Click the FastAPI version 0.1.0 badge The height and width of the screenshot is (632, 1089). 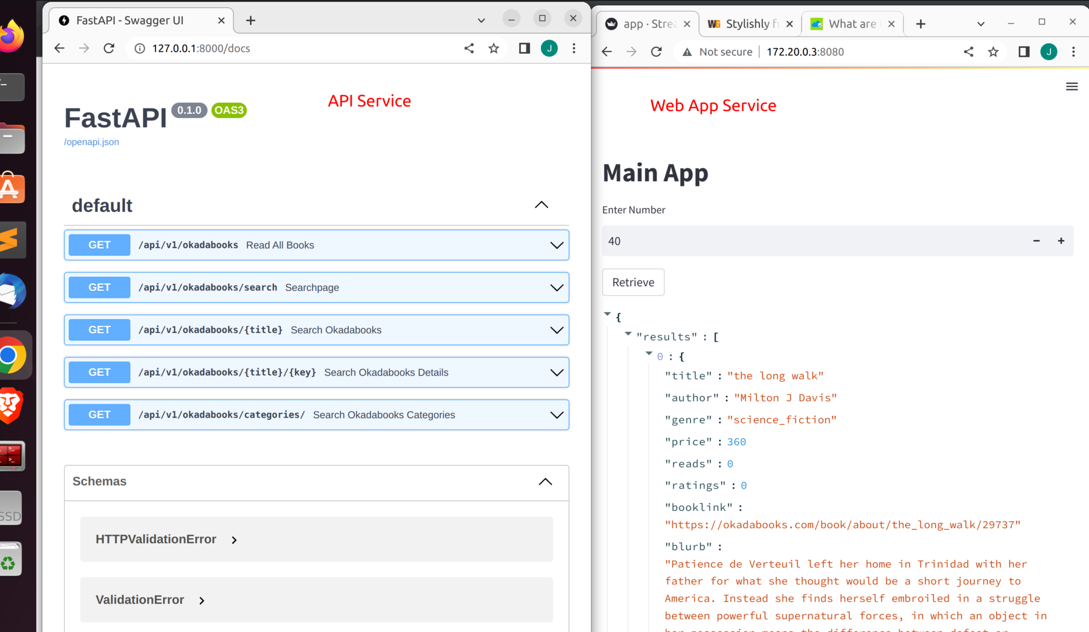(189, 110)
